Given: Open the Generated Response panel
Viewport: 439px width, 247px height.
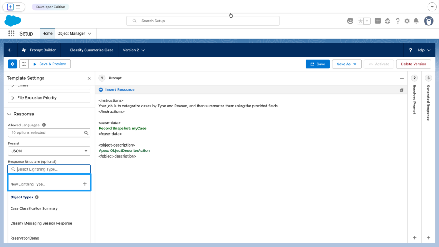Looking at the screenshot, I should point(428,103).
